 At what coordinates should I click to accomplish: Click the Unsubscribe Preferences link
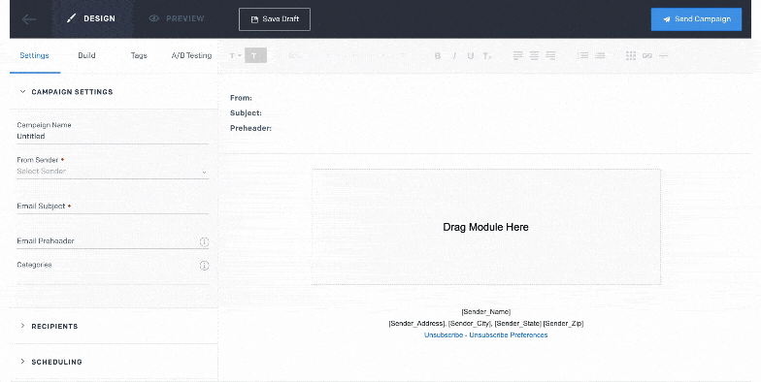coord(509,335)
